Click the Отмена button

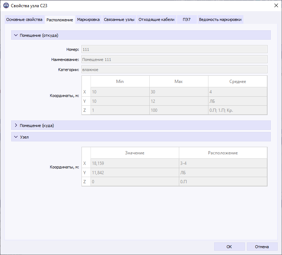click(262, 247)
